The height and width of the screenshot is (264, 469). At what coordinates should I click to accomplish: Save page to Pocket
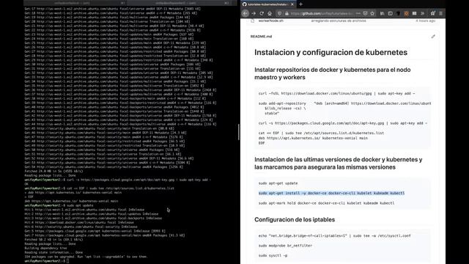point(365,13)
